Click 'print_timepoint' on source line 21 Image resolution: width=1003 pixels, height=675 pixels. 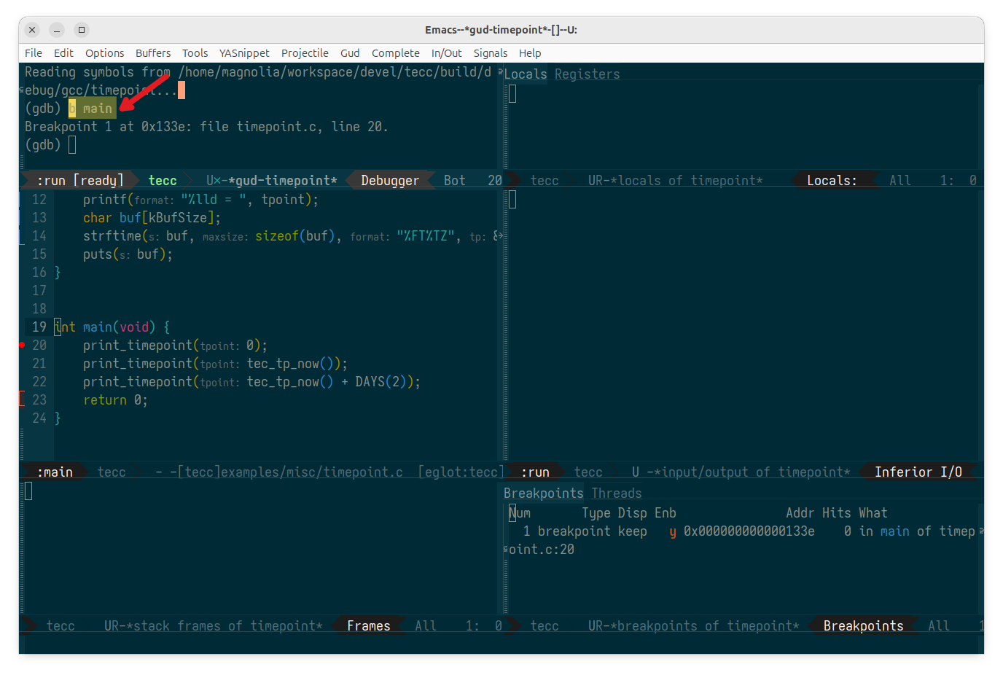pyautogui.click(x=138, y=364)
